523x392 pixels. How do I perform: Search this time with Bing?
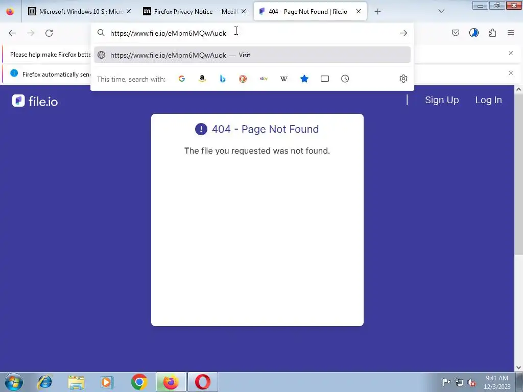[223, 79]
